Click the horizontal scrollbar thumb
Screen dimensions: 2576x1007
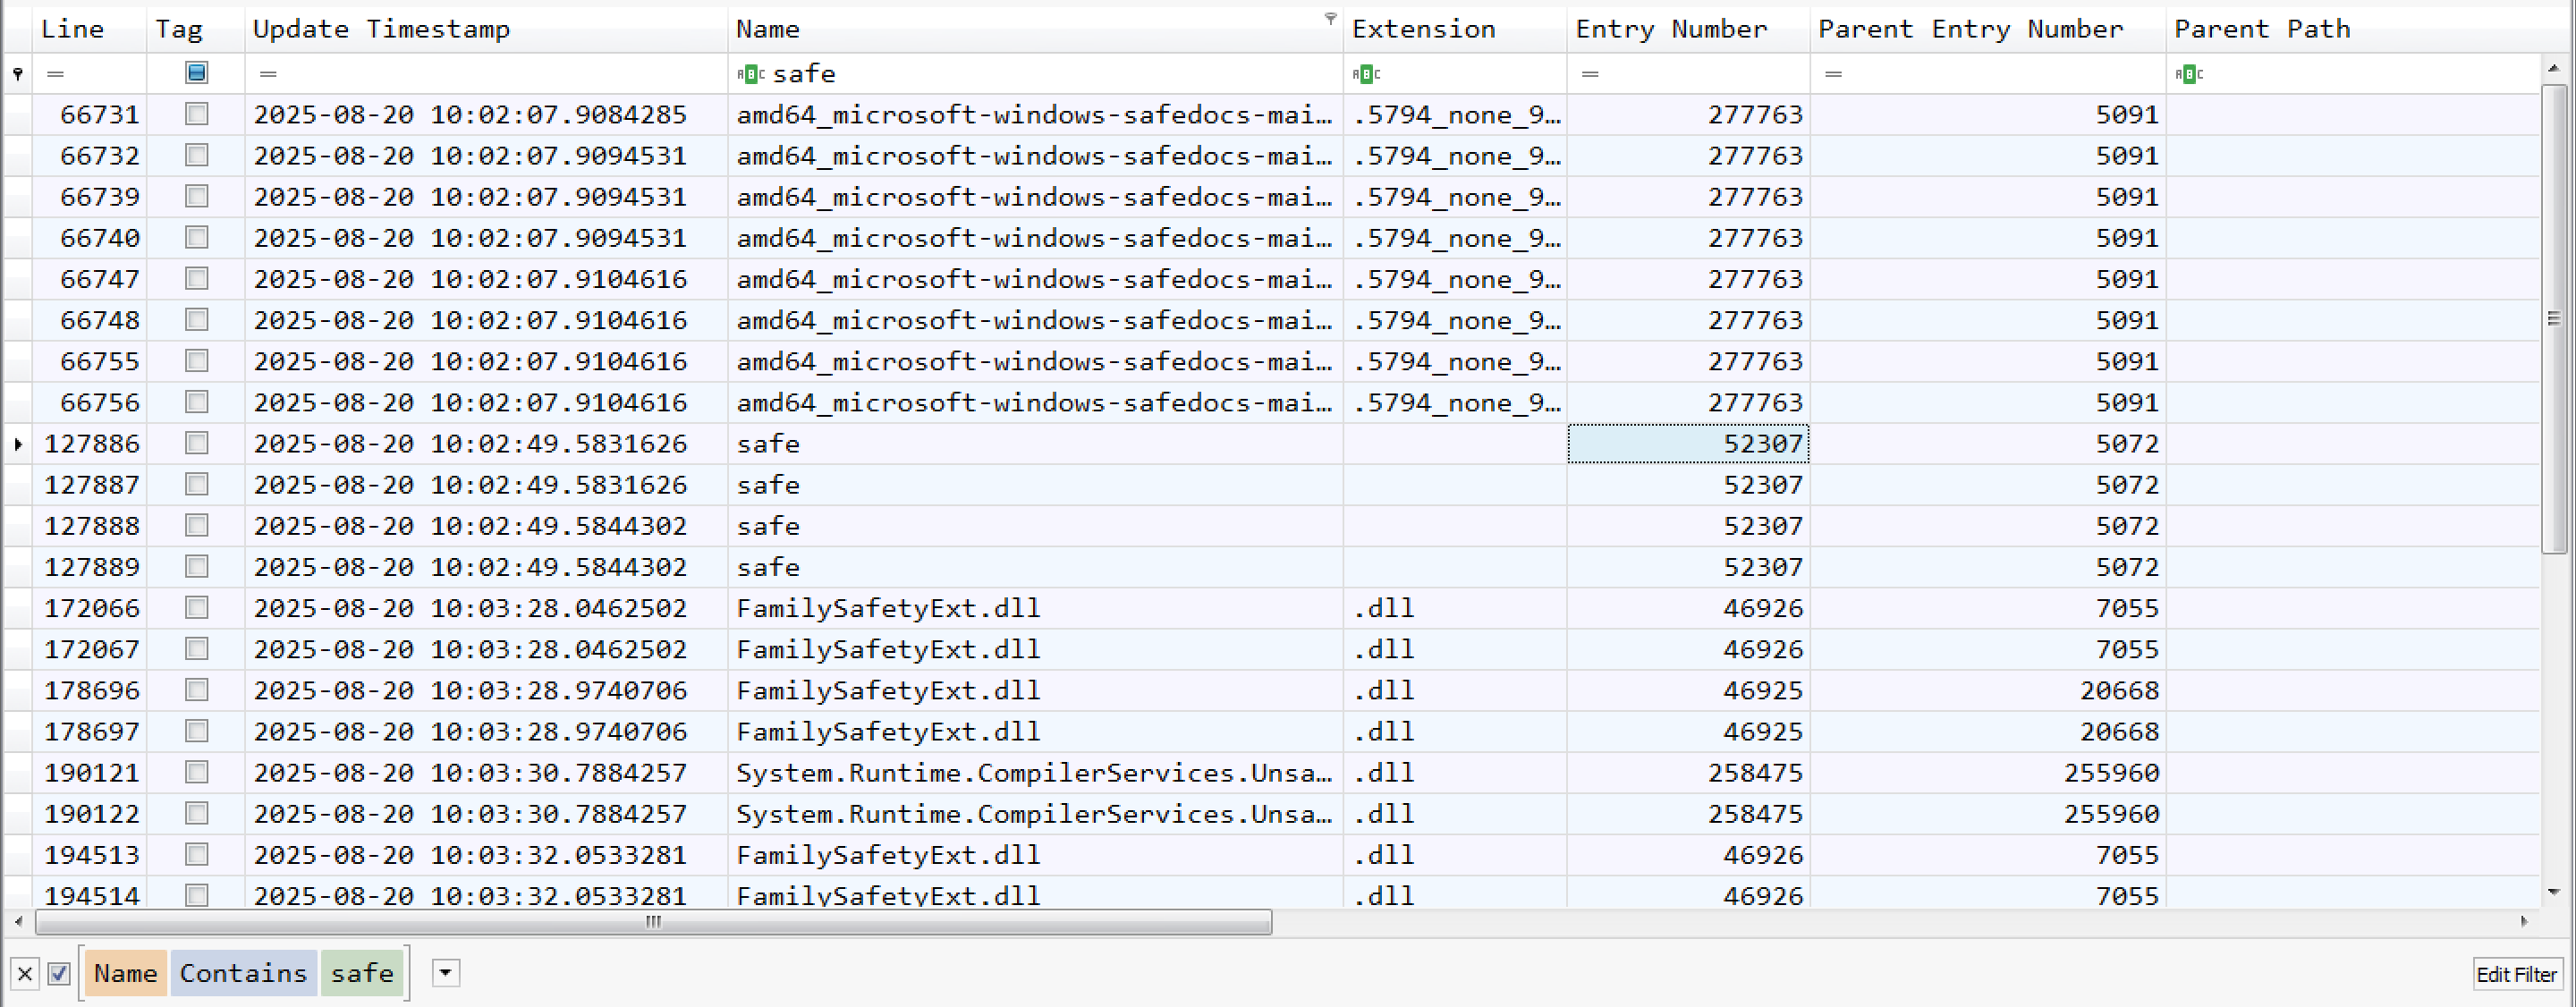point(653,922)
